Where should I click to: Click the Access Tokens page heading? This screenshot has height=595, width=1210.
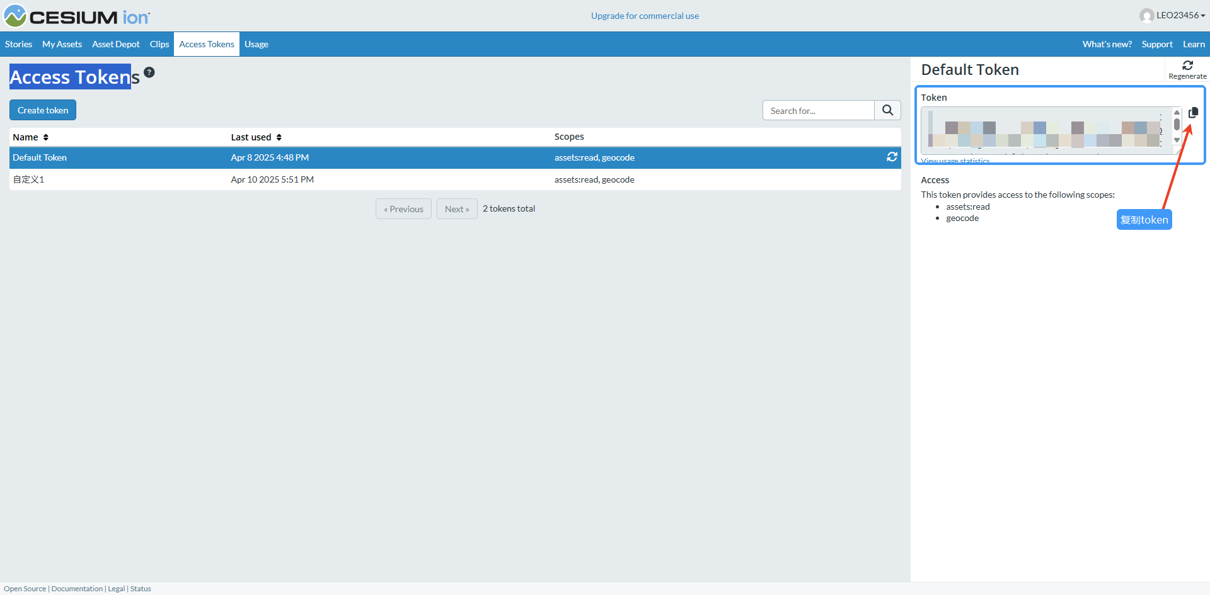[x=74, y=77]
